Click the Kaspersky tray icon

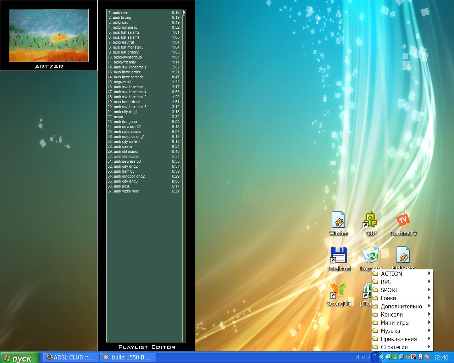414,357
